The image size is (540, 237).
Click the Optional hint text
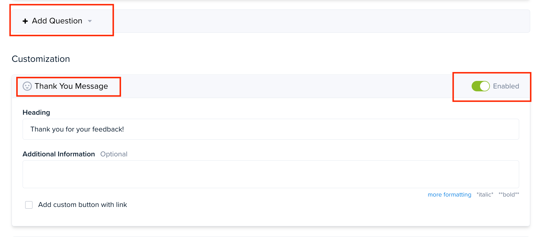(x=114, y=154)
